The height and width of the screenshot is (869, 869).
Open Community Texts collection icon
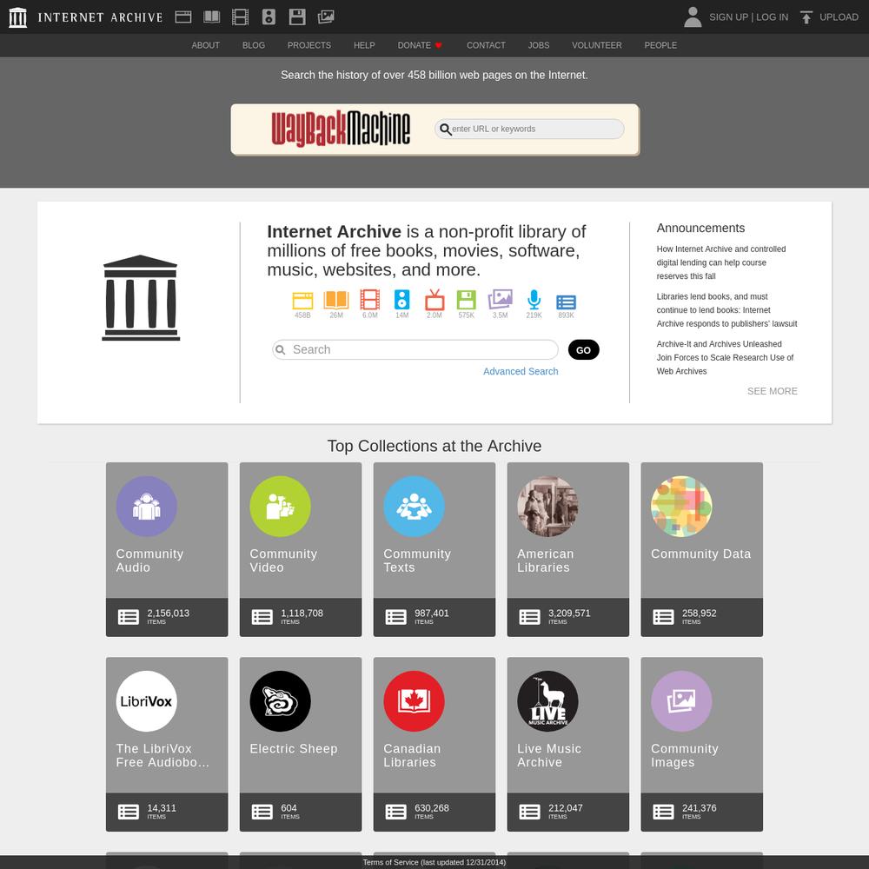click(x=414, y=506)
